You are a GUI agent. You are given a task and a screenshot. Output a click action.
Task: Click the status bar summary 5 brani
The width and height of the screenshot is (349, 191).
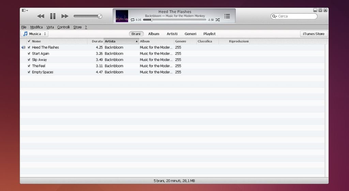coord(174,181)
